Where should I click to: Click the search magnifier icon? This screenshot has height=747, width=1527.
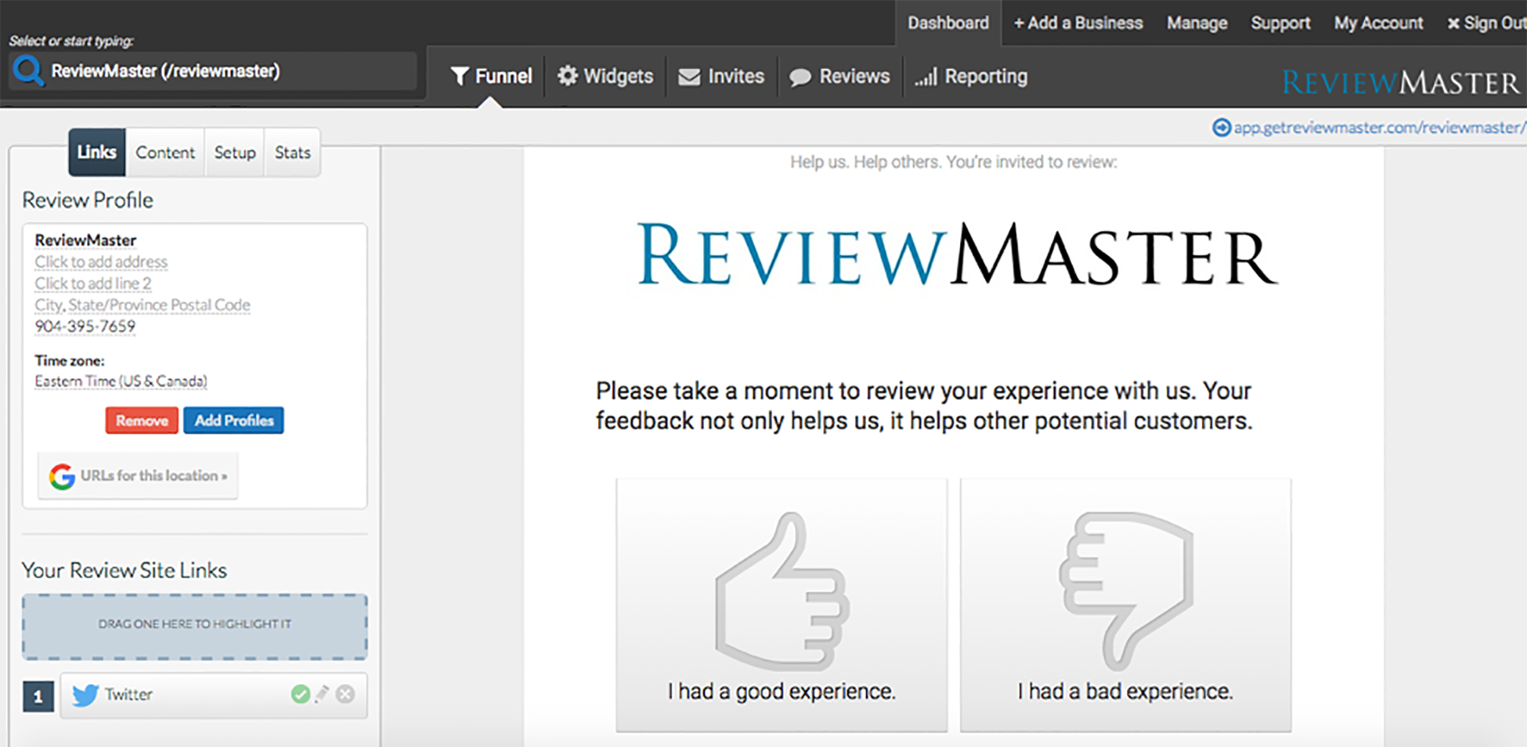[29, 71]
